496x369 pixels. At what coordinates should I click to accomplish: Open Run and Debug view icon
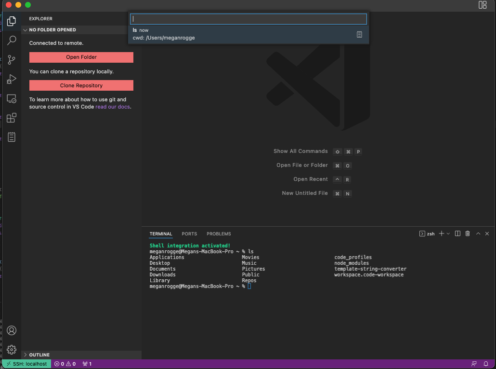click(12, 79)
